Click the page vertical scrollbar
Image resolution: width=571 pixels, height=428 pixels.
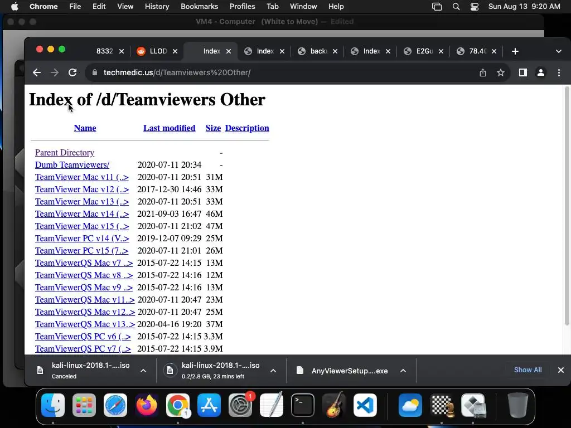coord(567,206)
